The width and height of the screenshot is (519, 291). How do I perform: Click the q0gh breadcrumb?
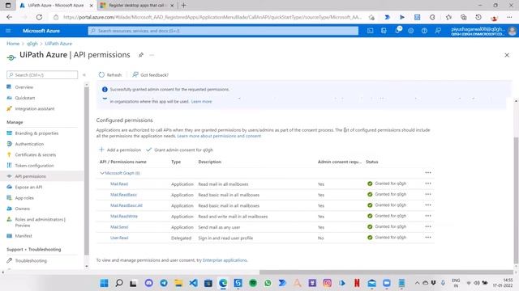pos(32,44)
